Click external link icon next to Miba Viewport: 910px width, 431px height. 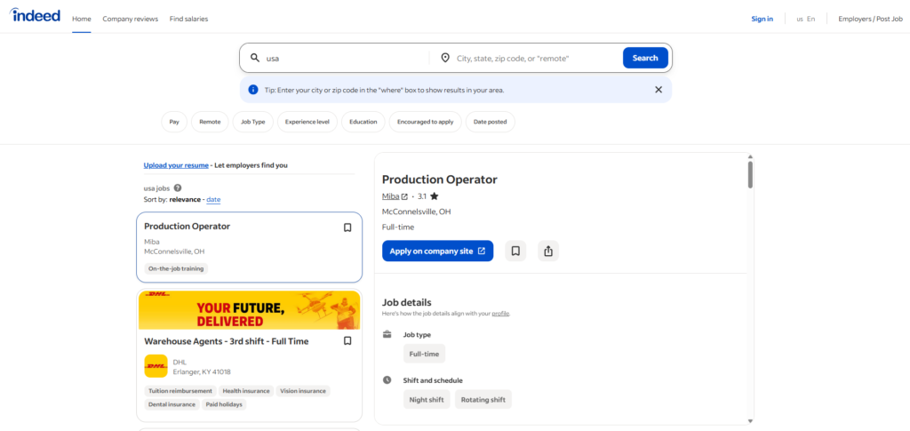(x=404, y=196)
